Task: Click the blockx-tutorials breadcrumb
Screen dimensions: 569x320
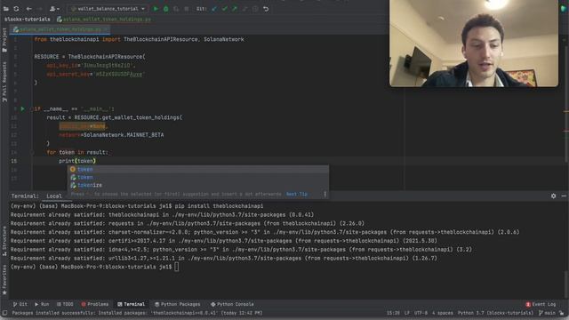Action: tap(28, 20)
